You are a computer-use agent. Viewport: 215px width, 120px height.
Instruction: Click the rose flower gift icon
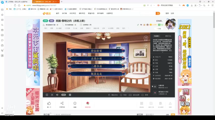pyautogui.click(x=88, y=103)
